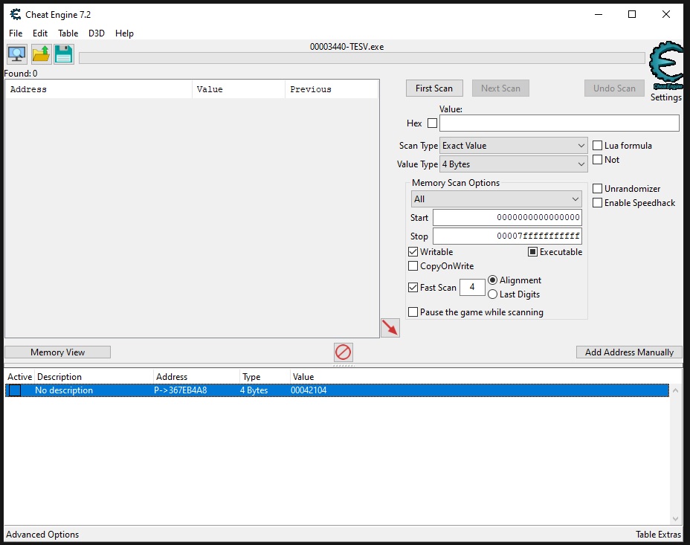Image resolution: width=690 pixels, height=545 pixels.
Task: Click the Value column header in results
Action: 239,89
